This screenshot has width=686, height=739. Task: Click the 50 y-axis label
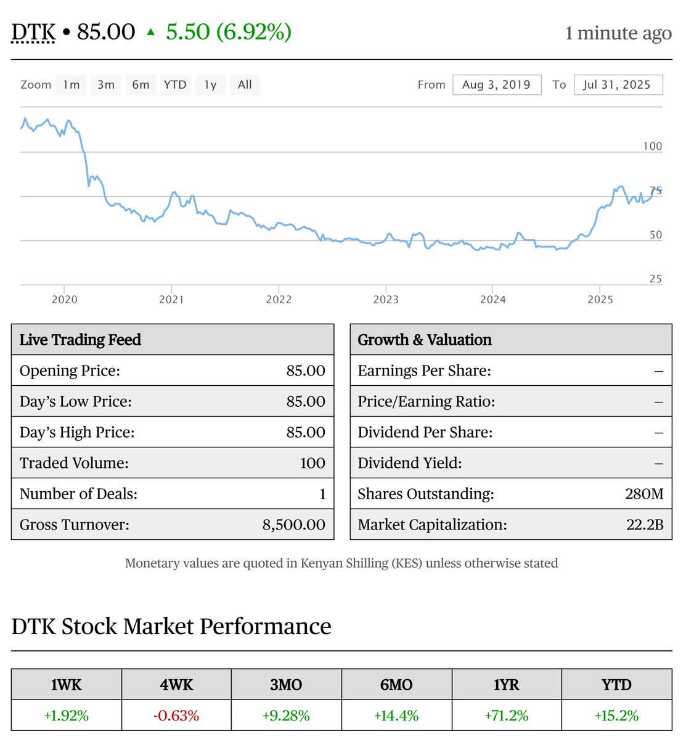[656, 235]
